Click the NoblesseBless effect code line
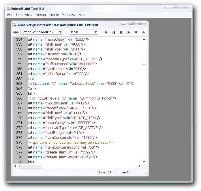 click(81, 84)
